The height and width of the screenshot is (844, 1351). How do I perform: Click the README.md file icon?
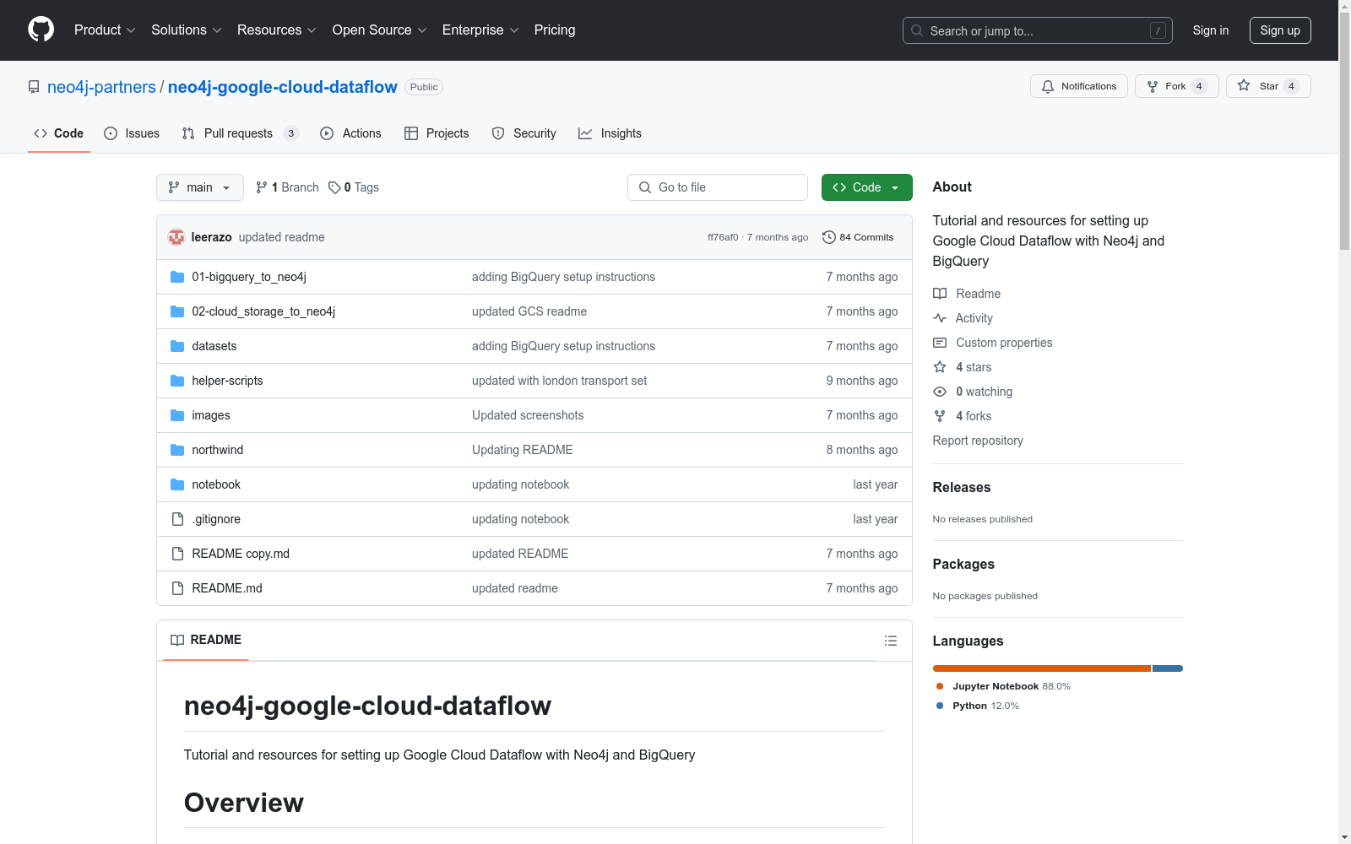pos(177,588)
